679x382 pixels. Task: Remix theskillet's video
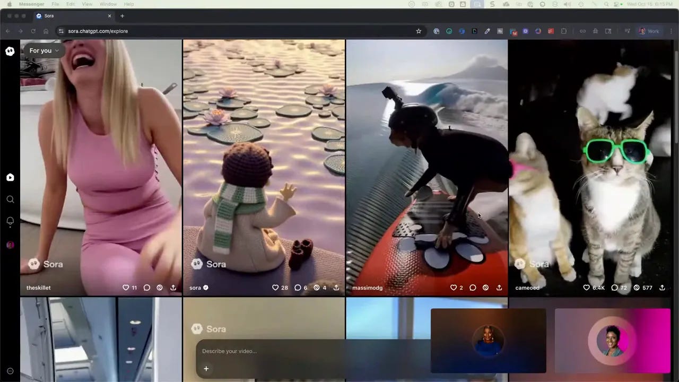coord(160,288)
